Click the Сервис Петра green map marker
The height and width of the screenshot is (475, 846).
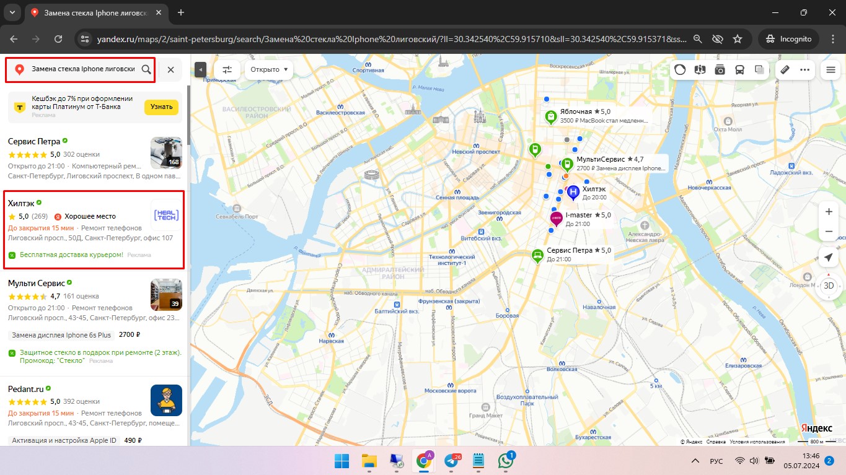(538, 255)
